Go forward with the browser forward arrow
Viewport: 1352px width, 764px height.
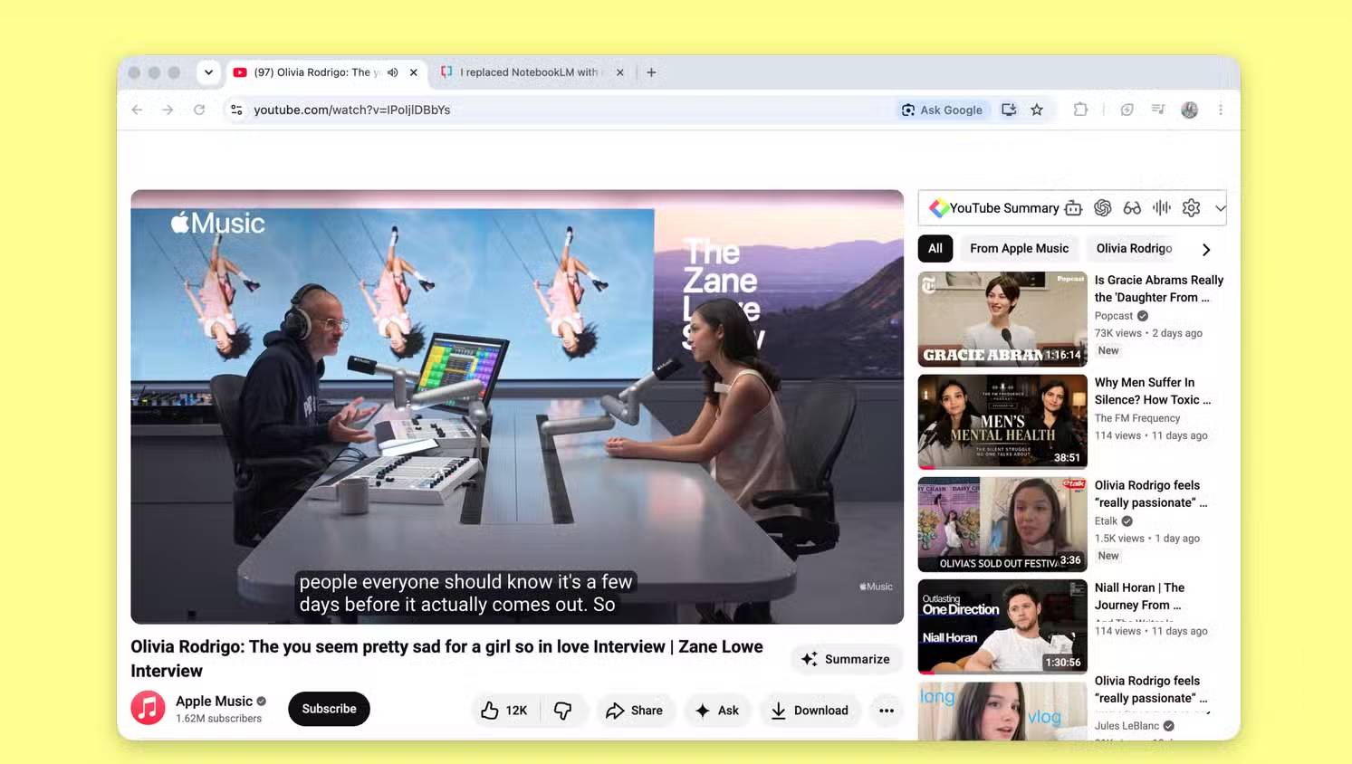pos(168,110)
